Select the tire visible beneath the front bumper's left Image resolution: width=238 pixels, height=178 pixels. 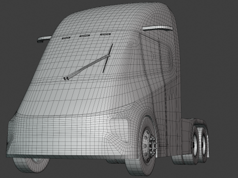(x=31, y=165)
